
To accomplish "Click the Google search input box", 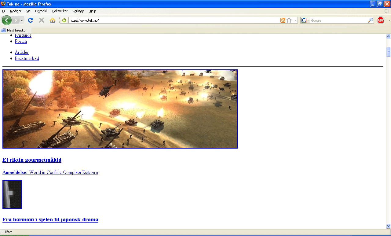I will point(338,20).
